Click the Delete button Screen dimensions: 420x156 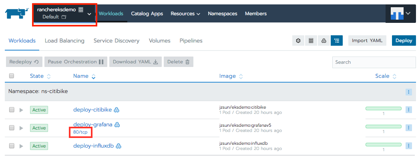point(179,62)
